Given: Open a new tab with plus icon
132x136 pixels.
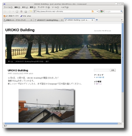Looking at the screenshot, I should pyautogui.click(x=97, y=20).
